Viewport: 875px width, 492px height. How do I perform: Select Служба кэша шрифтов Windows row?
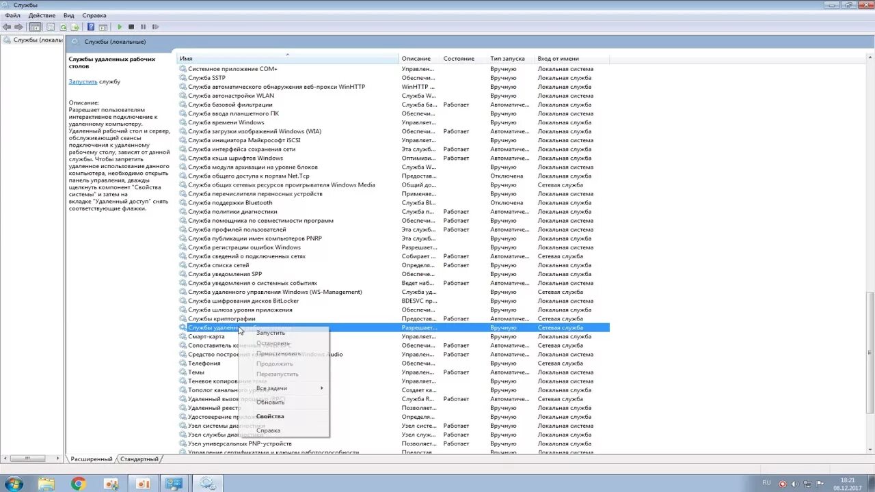394,158
